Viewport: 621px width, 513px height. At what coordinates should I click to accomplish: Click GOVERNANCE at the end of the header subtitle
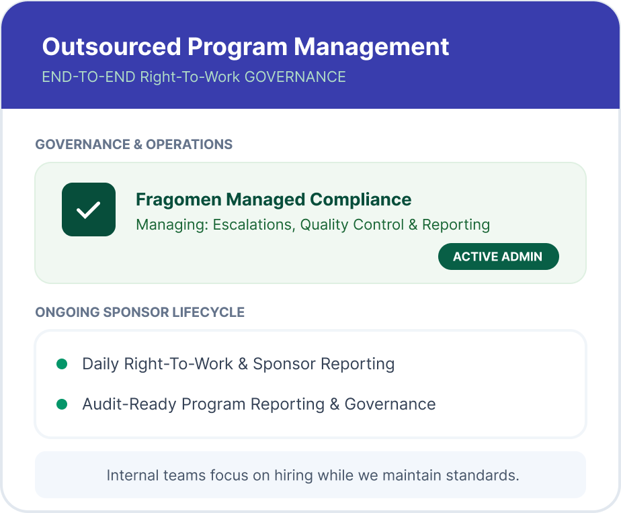pyautogui.click(x=295, y=77)
